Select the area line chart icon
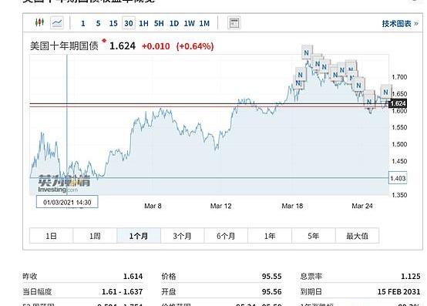Viewport: 427px width, 306px height. (x=57, y=23)
